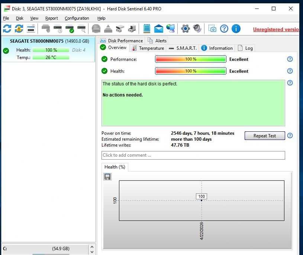Screen dimensions: 303x255
Task: Select the SEAGATE ST8000NM0075 disk entry
Action: [x=48, y=49]
